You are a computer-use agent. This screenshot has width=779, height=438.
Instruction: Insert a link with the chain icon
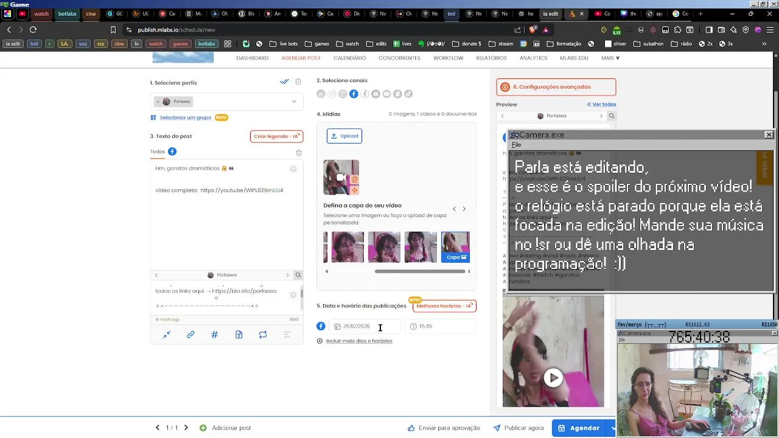pyautogui.click(x=190, y=335)
